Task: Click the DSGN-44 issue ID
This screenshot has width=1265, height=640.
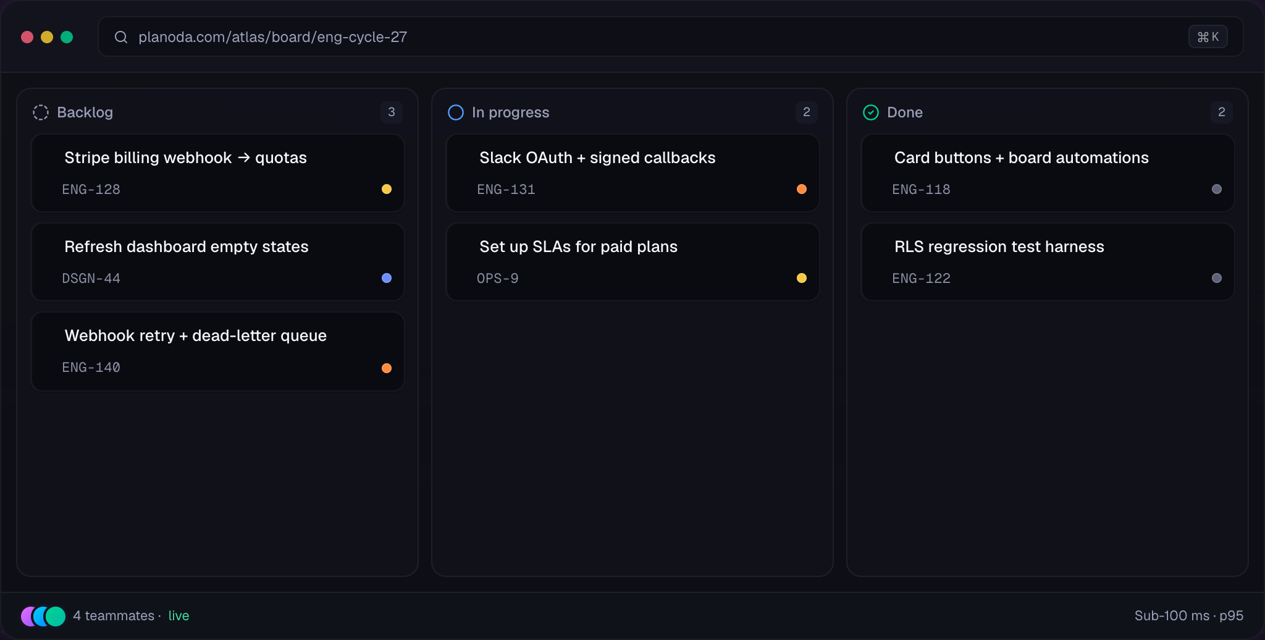Action: (x=91, y=279)
